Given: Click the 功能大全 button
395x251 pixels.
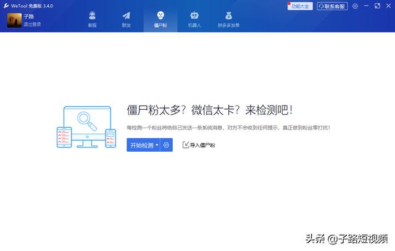Looking at the screenshot, I should pos(300,6).
